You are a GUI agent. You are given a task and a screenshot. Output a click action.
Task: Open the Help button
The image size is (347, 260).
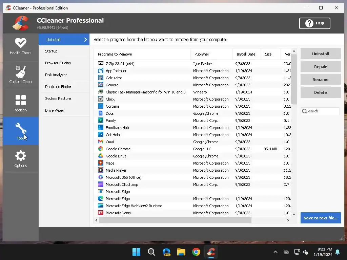(x=315, y=23)
